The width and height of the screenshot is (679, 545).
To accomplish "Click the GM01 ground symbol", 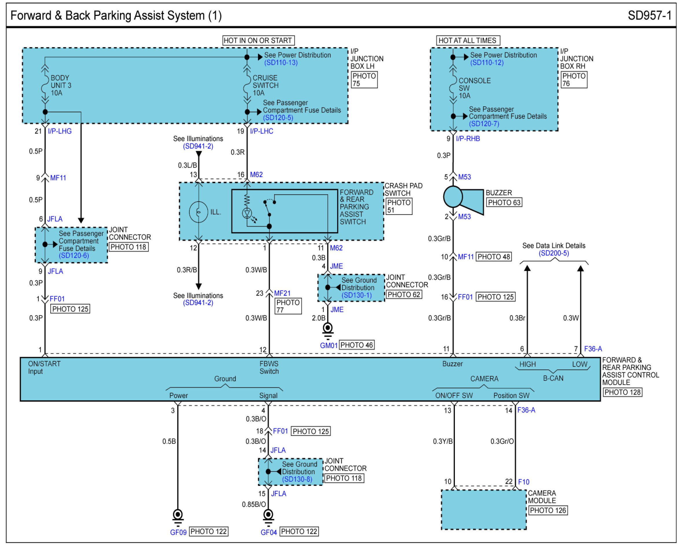I will (328, 329).
